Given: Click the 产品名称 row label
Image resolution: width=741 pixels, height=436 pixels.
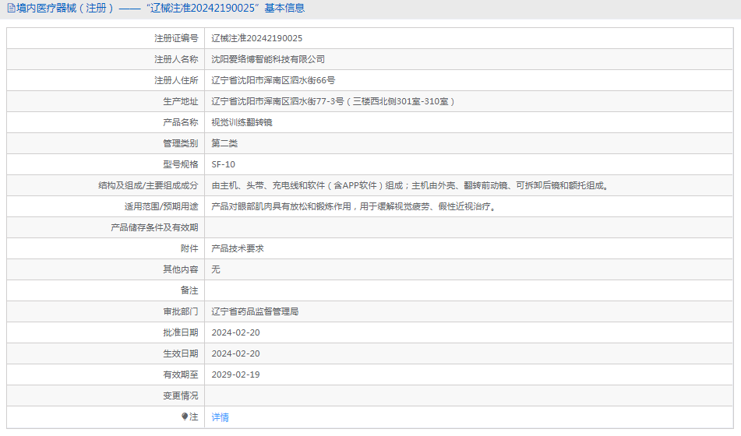Looking at the screenshot, I should (x=181, y=122).
